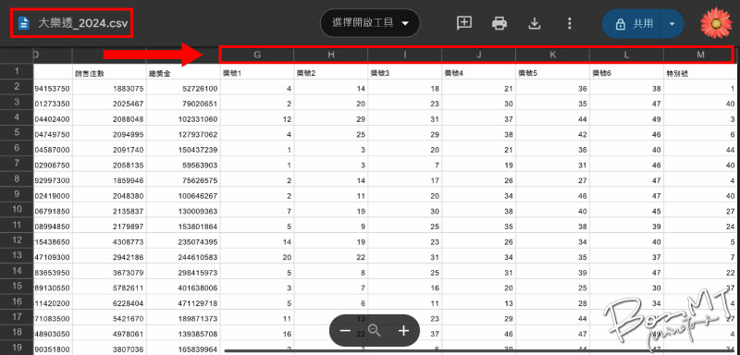The width and height of the screenshot is (740, 355).
Task: Zoom in with the plus button
Action: 403,330
